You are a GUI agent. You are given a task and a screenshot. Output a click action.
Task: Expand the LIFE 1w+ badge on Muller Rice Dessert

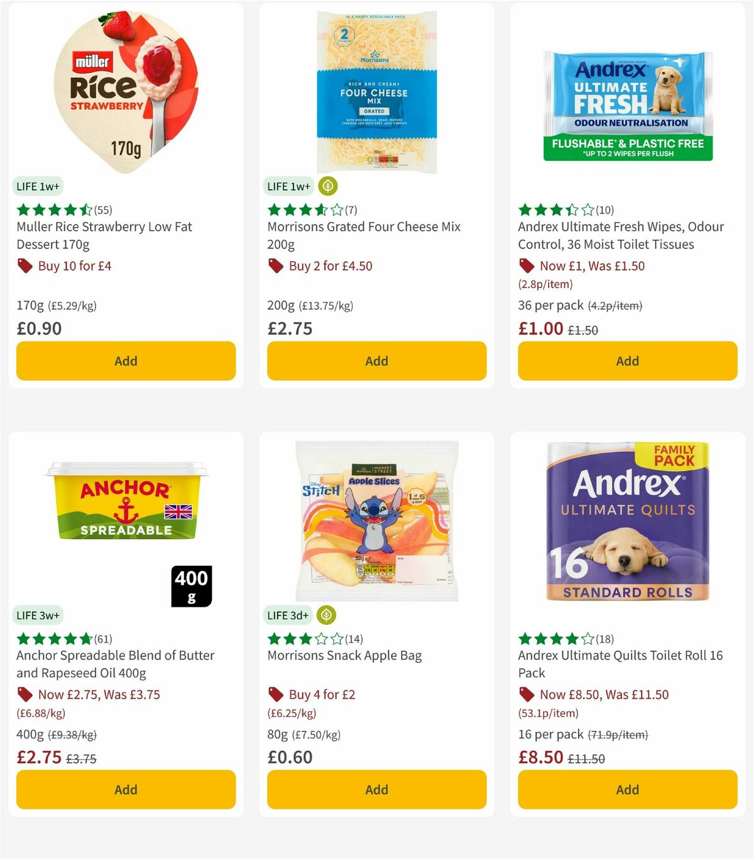pyautogui.click(x=37, y=186)
